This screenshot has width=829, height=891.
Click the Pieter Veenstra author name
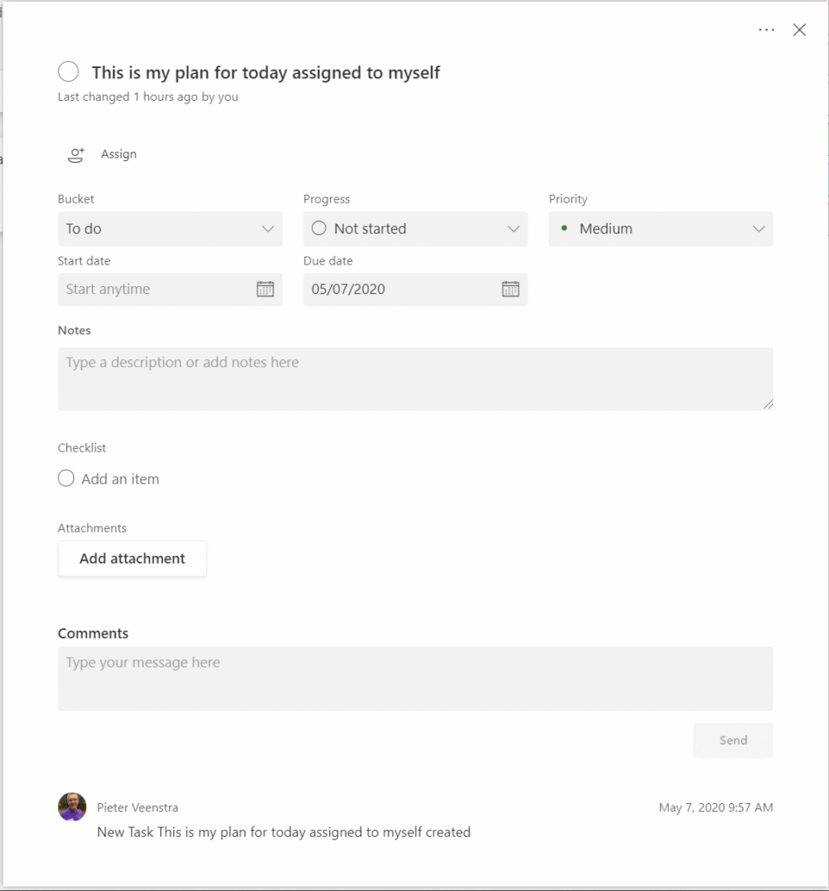pyautogui.click(x=138, y=807)
